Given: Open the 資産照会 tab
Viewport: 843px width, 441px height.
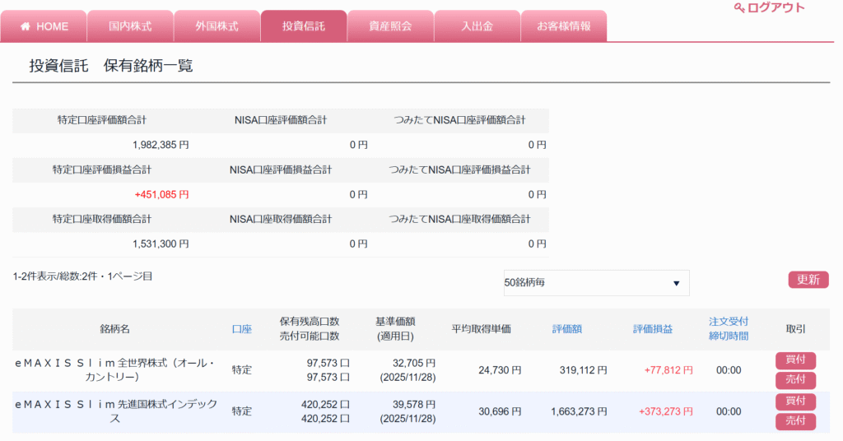Looking at the screenshot, I should [x=390, y=26].
